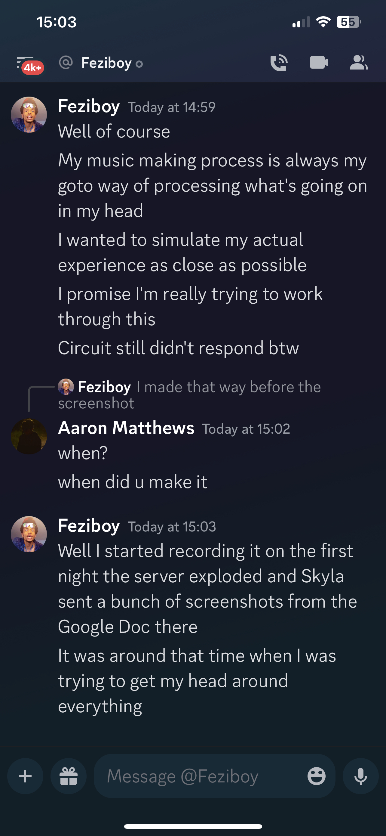Open the gift icon
Image resolution: width=386 pixels, height=836 pixels.
coord(68,776)
